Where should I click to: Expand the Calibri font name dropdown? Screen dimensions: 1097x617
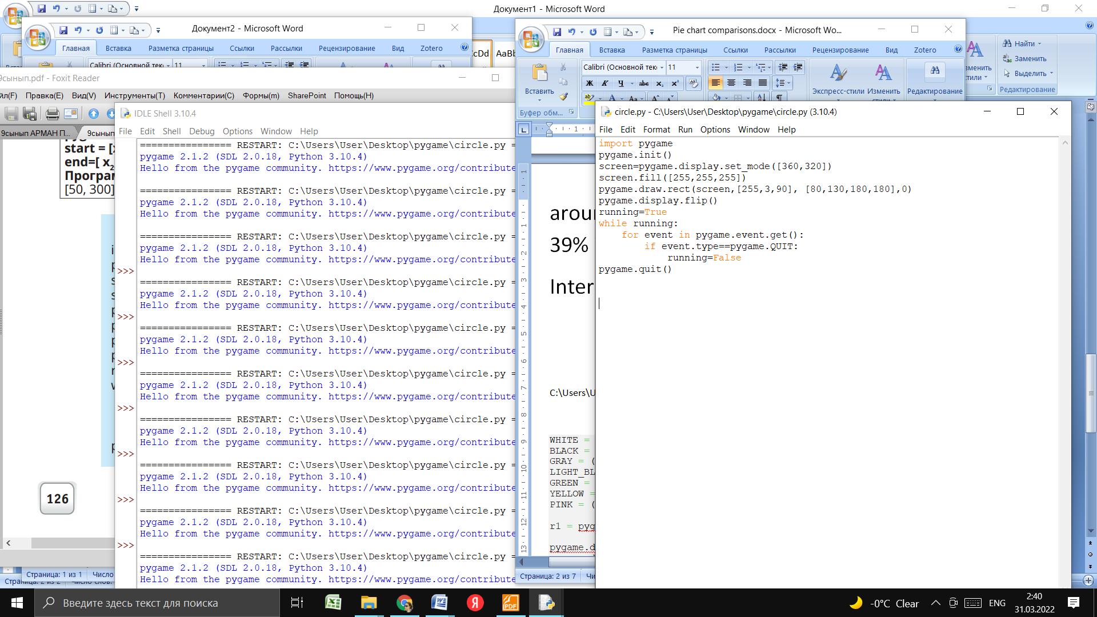tap(662, 67)
